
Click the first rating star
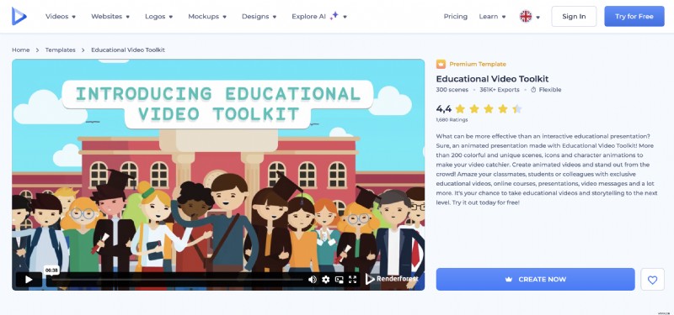pyautogui.click(x=460, y=108)
